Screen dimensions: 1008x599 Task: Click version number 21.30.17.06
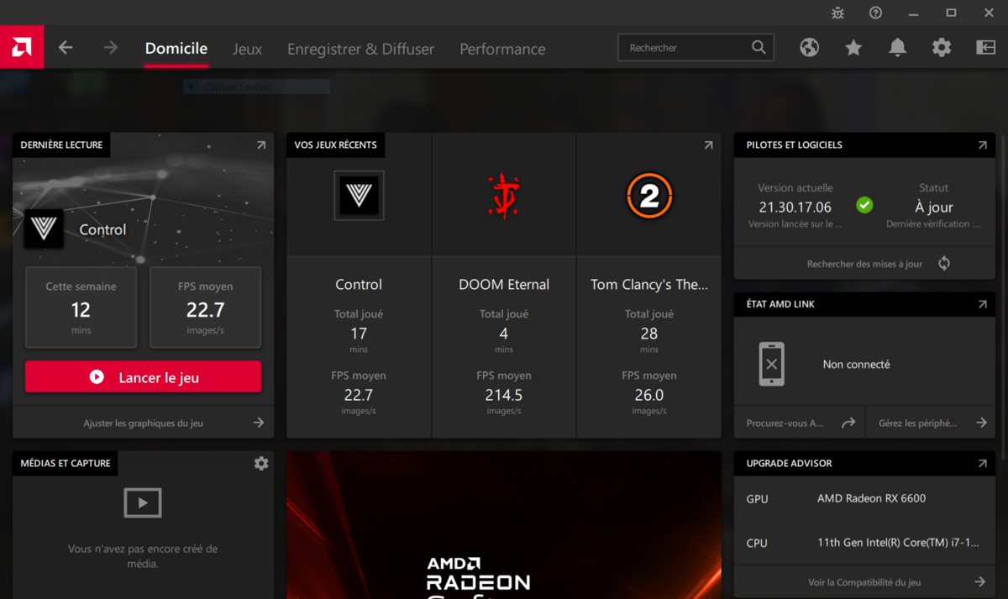(x=795, y=207)
